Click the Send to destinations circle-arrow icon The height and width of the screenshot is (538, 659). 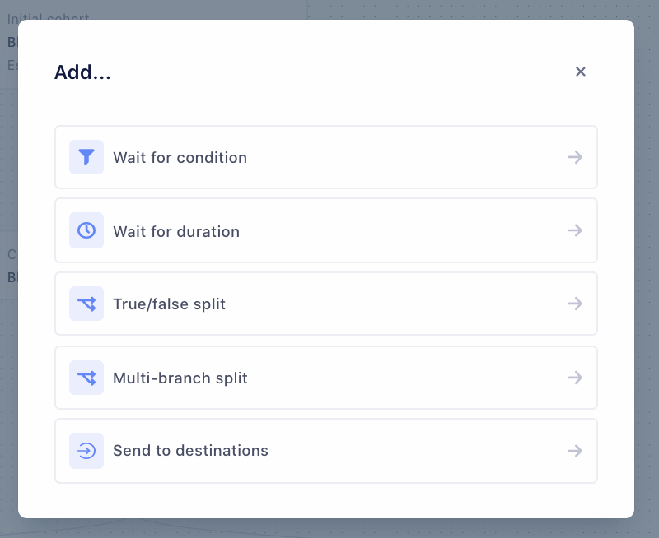coord(86,451)
